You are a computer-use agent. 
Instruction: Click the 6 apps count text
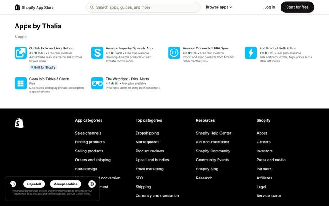point(21,37)
